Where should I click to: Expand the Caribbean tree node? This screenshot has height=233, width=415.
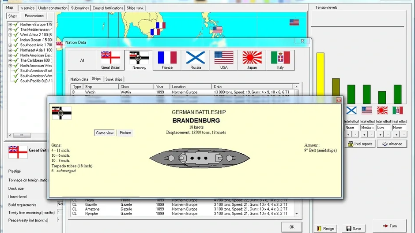[x=10, y=60]
